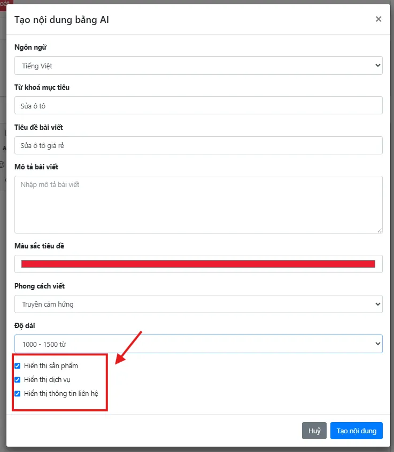Viewport: 394px width, 452px height.
Task: Toggle Hiển thị dịch vụ checkbox
Action: pyautogui.click(x=17, y=380)
